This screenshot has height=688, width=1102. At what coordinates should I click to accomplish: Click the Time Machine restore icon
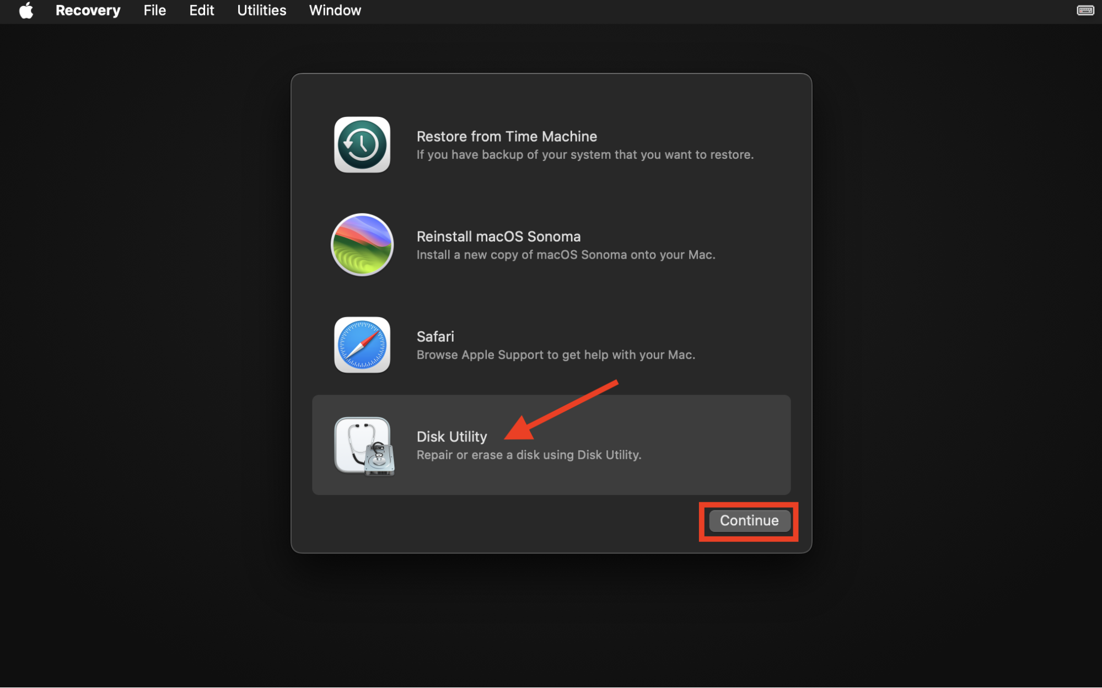point(362,144)
